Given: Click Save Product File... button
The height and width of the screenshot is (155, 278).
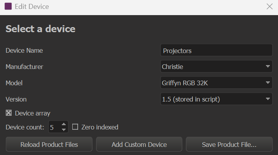Looking at the screenshot, I should click(229, 145).
